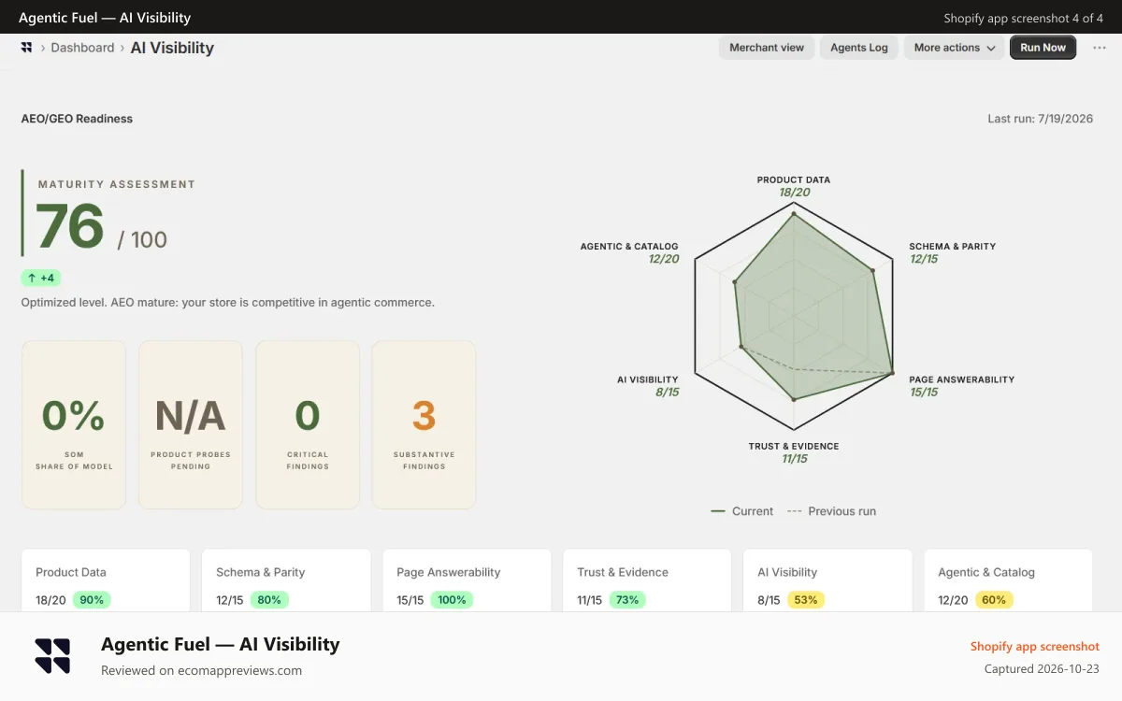Click the 18/20 value above the radar

coord(794,193)
